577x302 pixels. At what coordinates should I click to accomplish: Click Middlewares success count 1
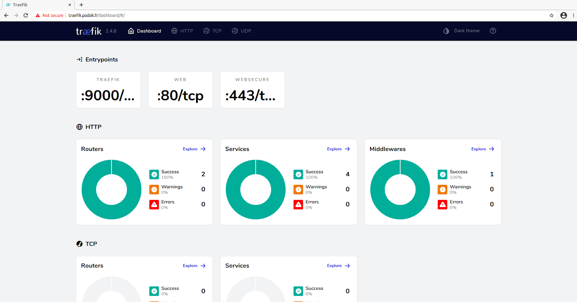click(x=492, y=174)
